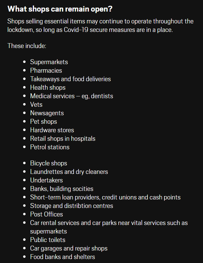Select 'Laundrettes and dry cleaners' text
Viewport: 203px width, 263px height.
point(69,172)
